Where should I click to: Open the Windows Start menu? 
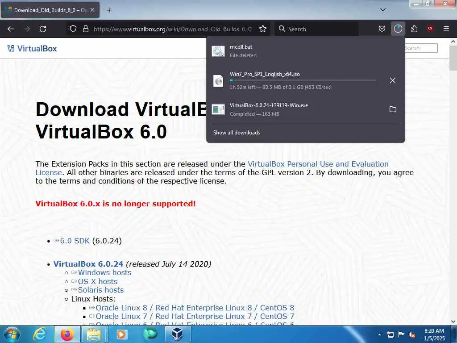pyautogui.click(x=12, y=335)
